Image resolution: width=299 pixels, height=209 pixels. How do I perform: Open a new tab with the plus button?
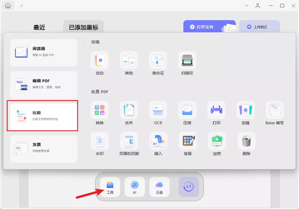coord(21,5)
